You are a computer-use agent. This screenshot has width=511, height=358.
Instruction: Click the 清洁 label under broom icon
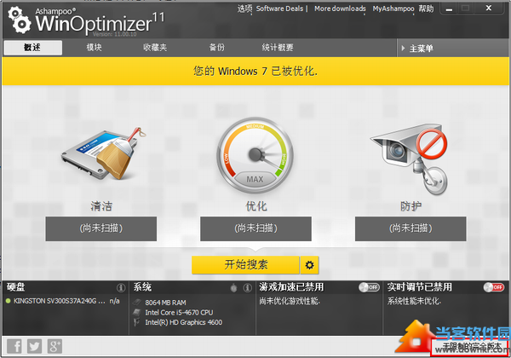click(101, 206)
